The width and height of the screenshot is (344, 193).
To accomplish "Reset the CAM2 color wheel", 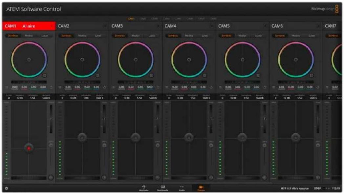I will click(98, 76).
